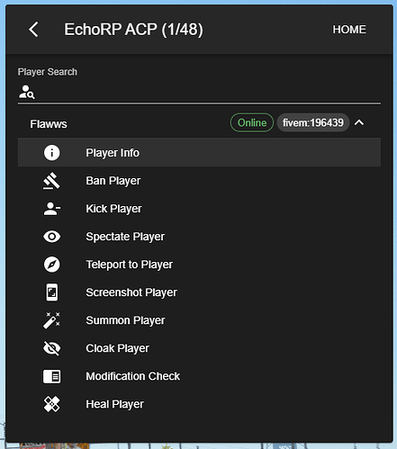Click the Player Info circle icon

click(52, 153)
